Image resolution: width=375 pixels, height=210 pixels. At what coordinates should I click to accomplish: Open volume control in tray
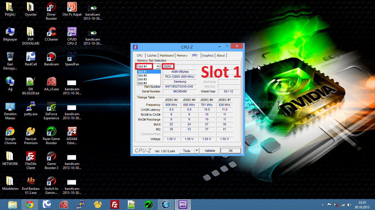point(349,205)
